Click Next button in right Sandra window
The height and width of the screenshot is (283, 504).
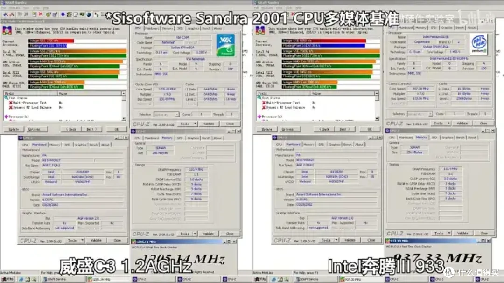[x=344, y=129]
